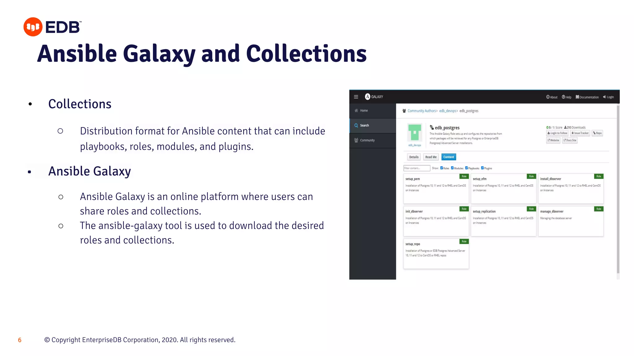Follow edb_devops breadcrumb link

448,111
